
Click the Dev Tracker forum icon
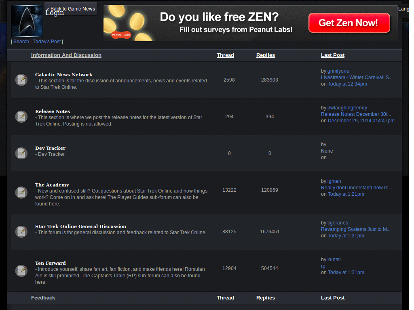[x=21, y=153]
